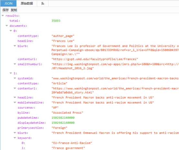The height and width of the screenshot is (150, 179).
Task: Click the "Article" contenttype value
Action: (x=59, y=83)
